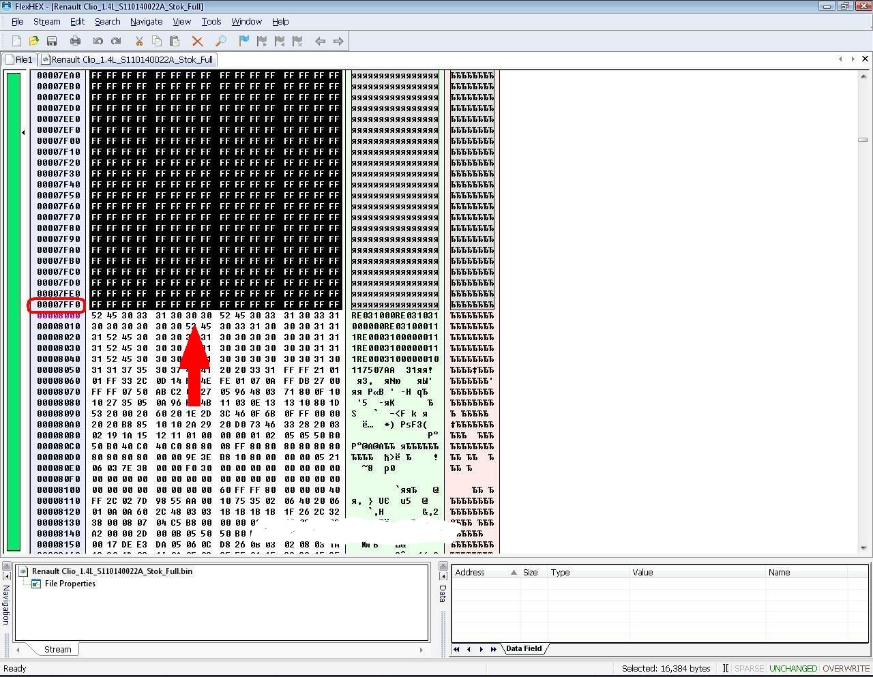
Task: Click the Cut scissors icon
Action: coord(139,41)
